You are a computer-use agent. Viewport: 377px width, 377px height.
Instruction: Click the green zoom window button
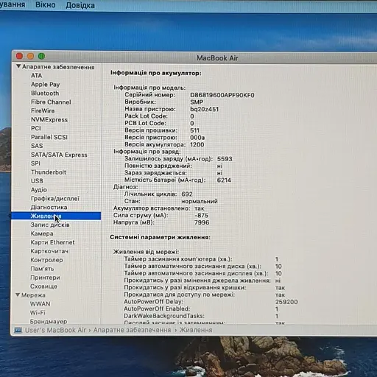(41, 56)
